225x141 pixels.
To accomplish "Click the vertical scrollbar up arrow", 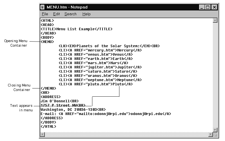I will point(215,20).
